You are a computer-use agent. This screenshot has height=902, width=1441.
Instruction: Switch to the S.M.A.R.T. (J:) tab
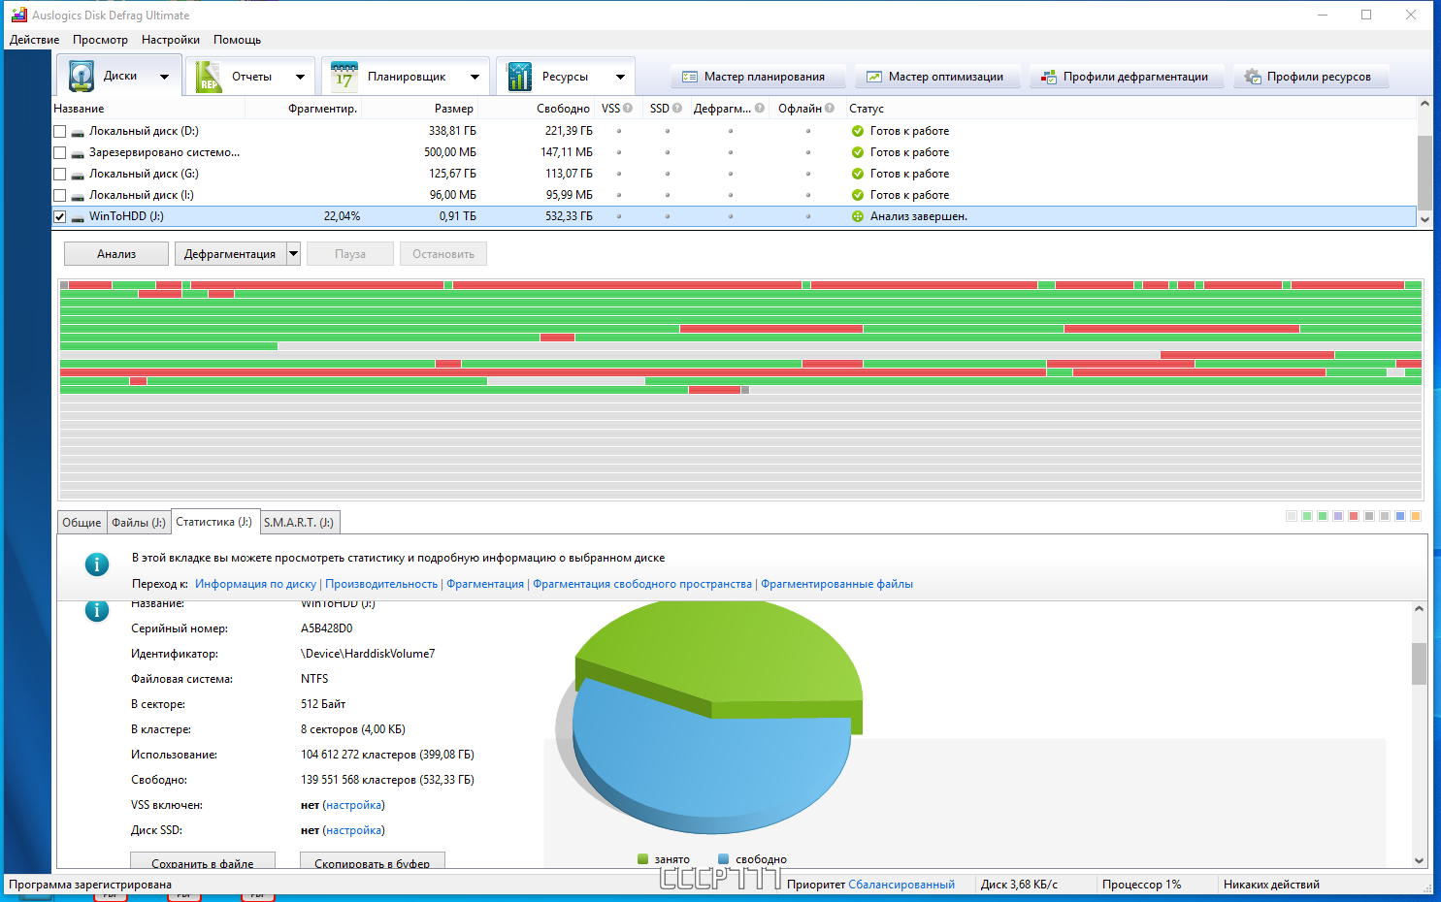tap(299, 522)
